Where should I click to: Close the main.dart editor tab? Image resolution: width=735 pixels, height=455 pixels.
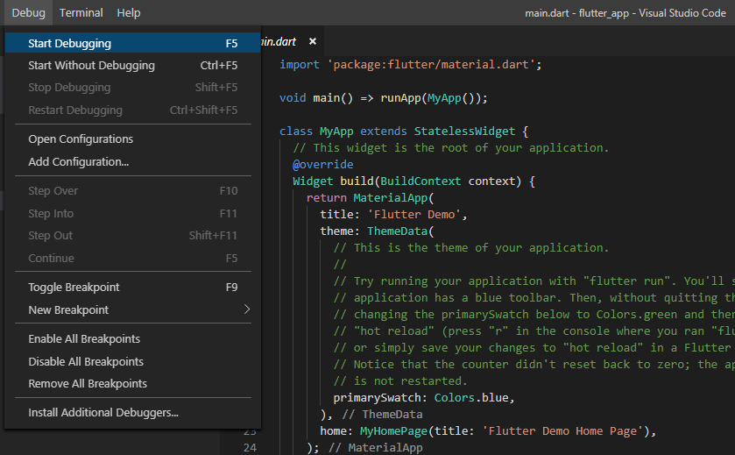click(313, 41)
